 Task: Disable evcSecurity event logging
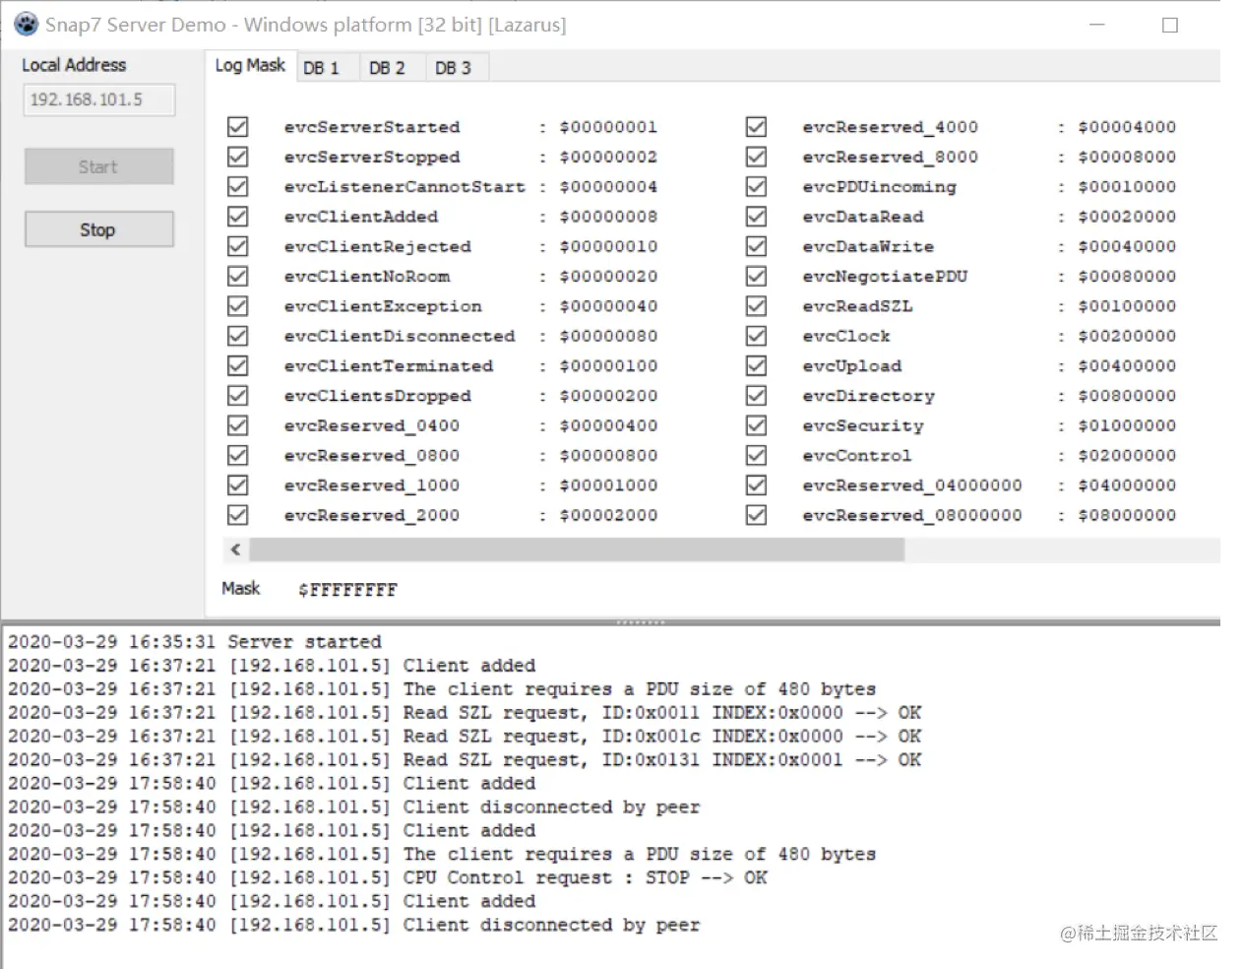(x=756, y=425)
